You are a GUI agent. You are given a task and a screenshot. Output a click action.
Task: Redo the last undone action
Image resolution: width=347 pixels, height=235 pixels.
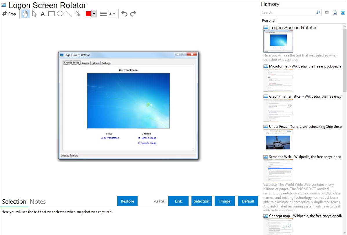(x=133, y=14)
